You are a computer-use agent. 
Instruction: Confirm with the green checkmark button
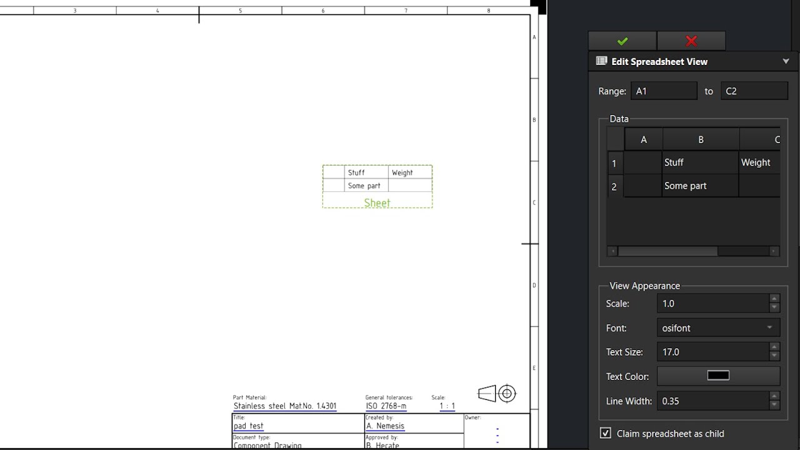pyautogui.click(x=622, y=41)
